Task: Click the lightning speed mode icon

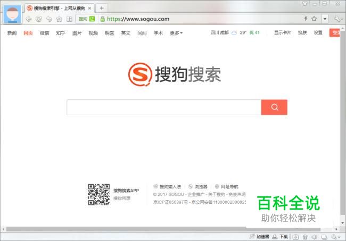Action: pos(306,19)
